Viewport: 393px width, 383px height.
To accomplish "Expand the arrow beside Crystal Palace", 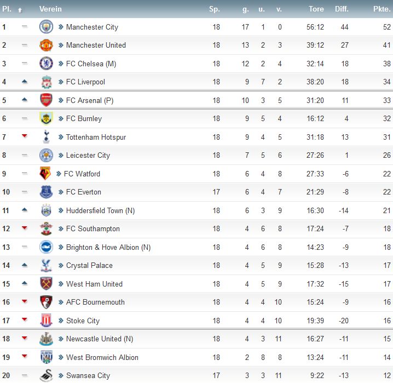I will [61, 266].
